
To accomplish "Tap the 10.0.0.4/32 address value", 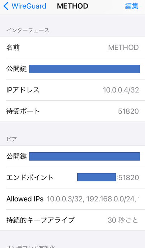I will 121,90.
